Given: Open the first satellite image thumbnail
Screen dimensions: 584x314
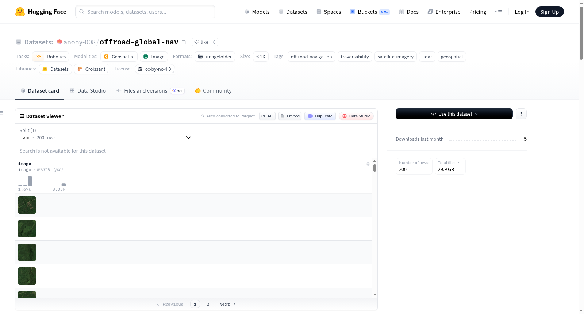Looking at the screenshot, I should [x=27, y=205].
